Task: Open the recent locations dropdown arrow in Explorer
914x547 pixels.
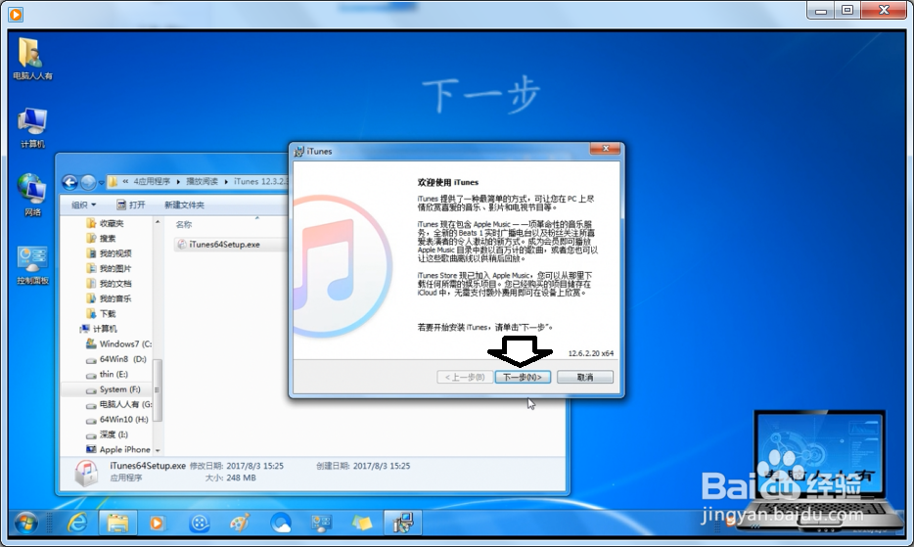Action: click(102, 183)
